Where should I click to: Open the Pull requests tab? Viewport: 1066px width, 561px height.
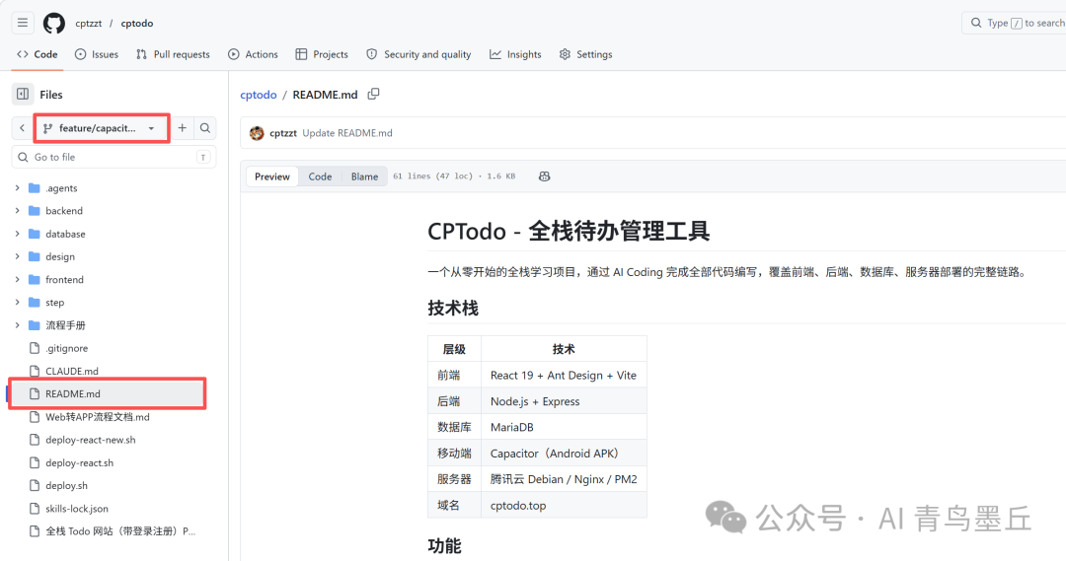[x=174, y=54]
